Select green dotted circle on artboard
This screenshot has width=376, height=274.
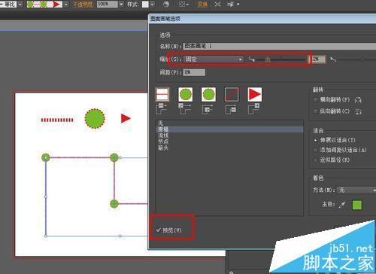click(95, 118)
